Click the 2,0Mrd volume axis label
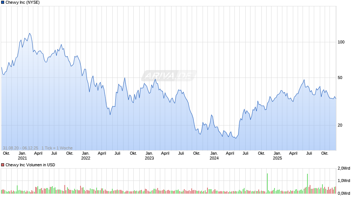This screenshot has width=352, height=197. coord(344,169)
